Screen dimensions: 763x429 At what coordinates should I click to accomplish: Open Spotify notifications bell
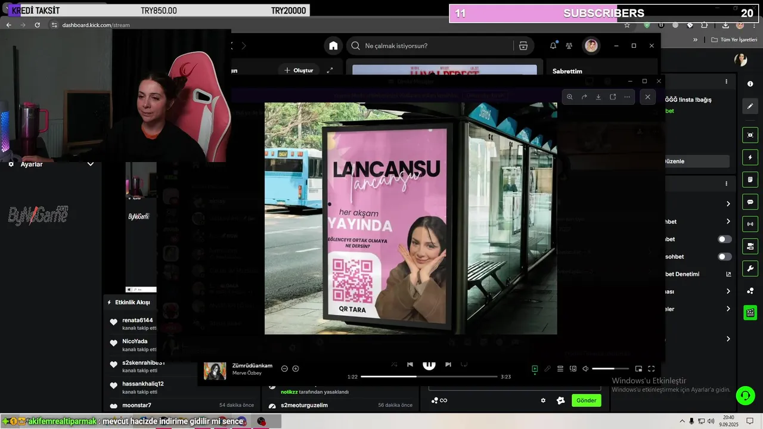click(553, 46)
